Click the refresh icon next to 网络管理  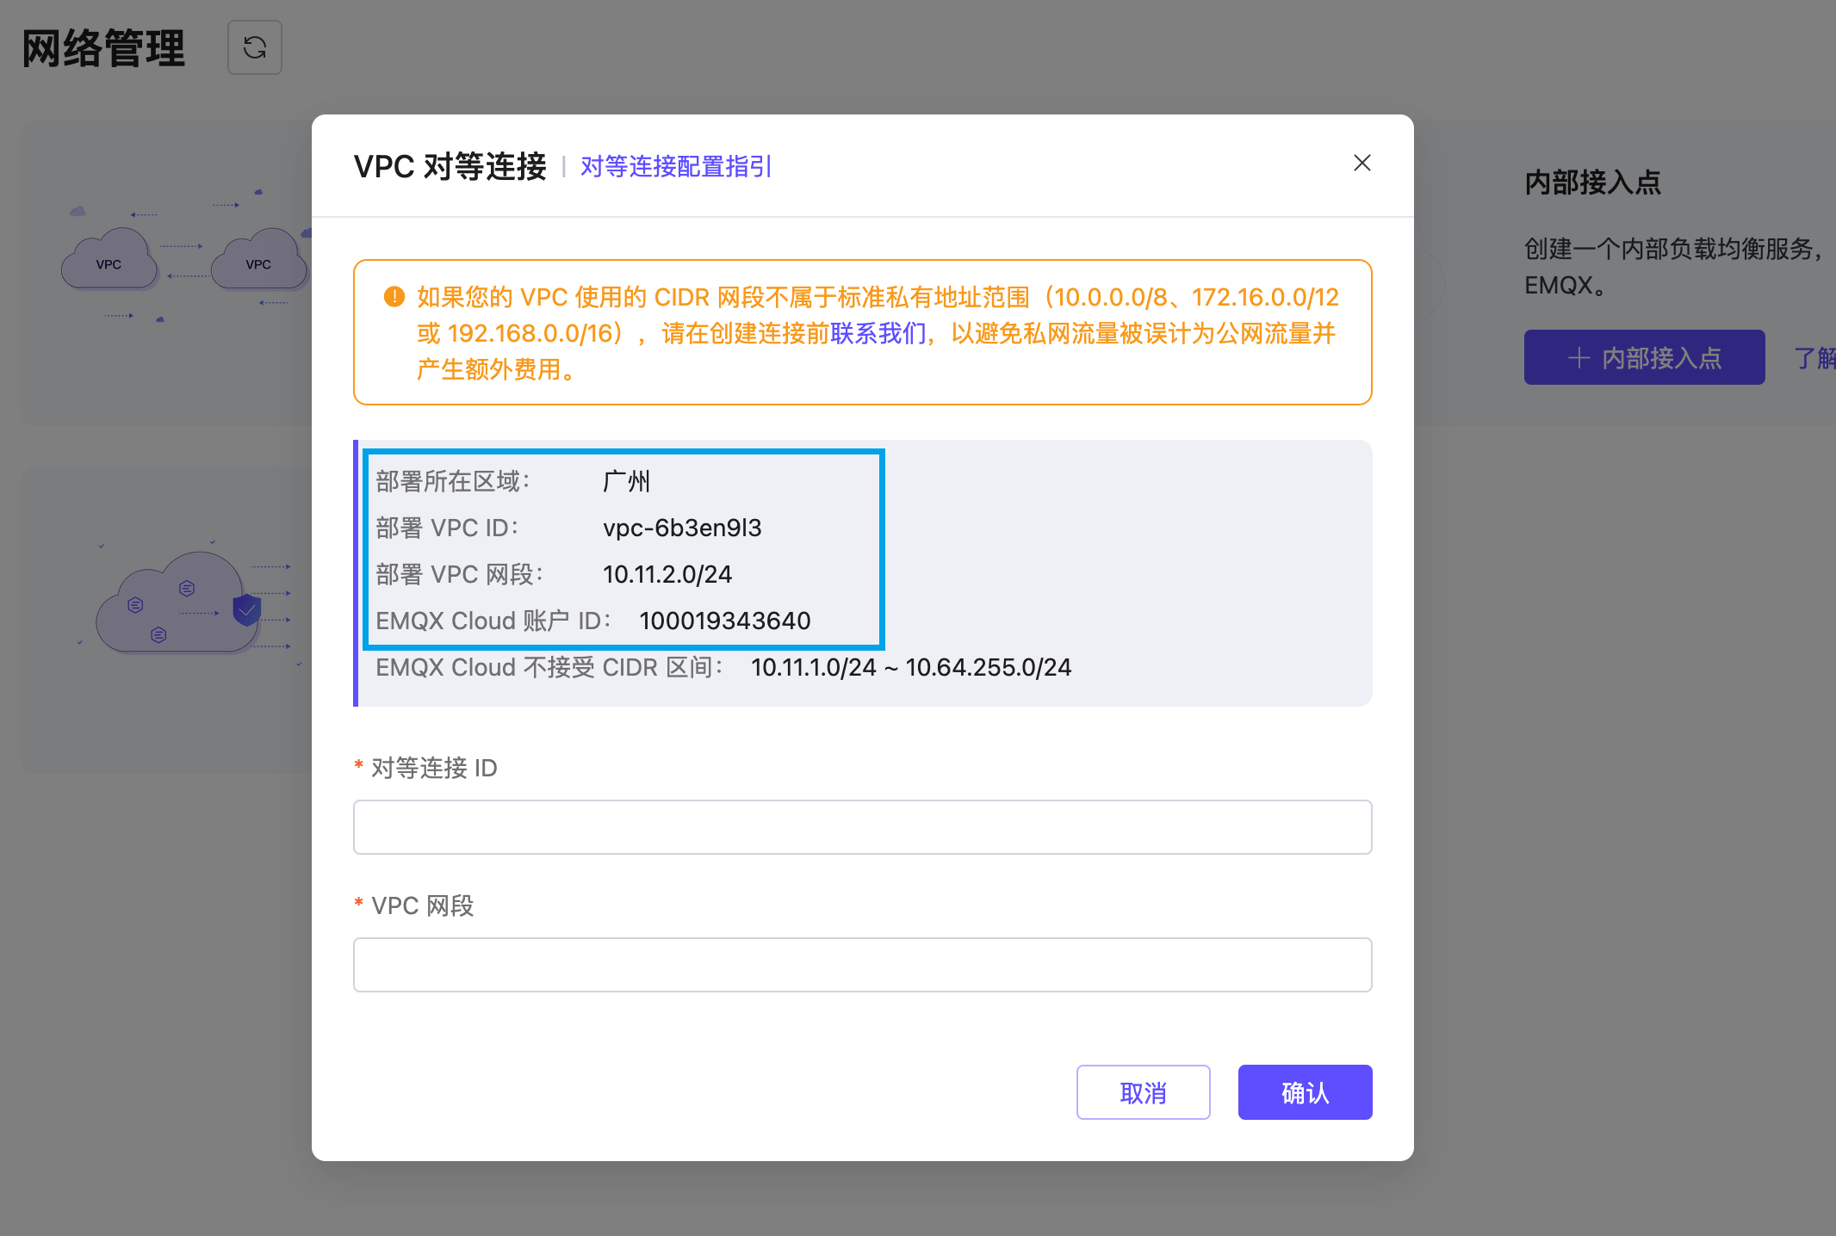255,47
